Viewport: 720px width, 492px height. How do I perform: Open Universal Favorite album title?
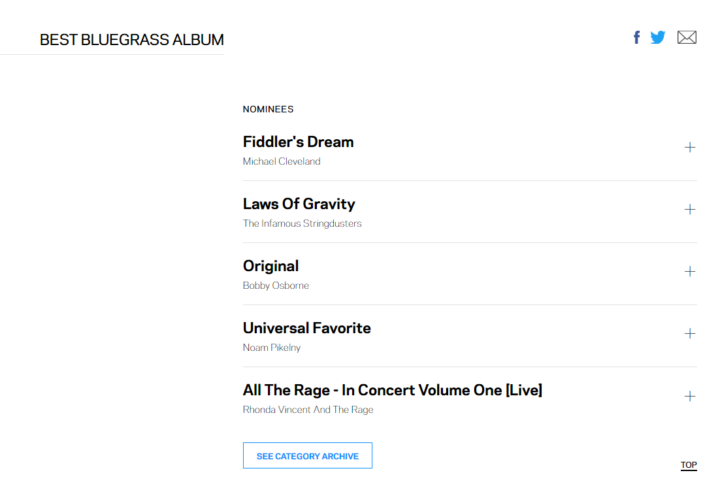pos(306,328)
